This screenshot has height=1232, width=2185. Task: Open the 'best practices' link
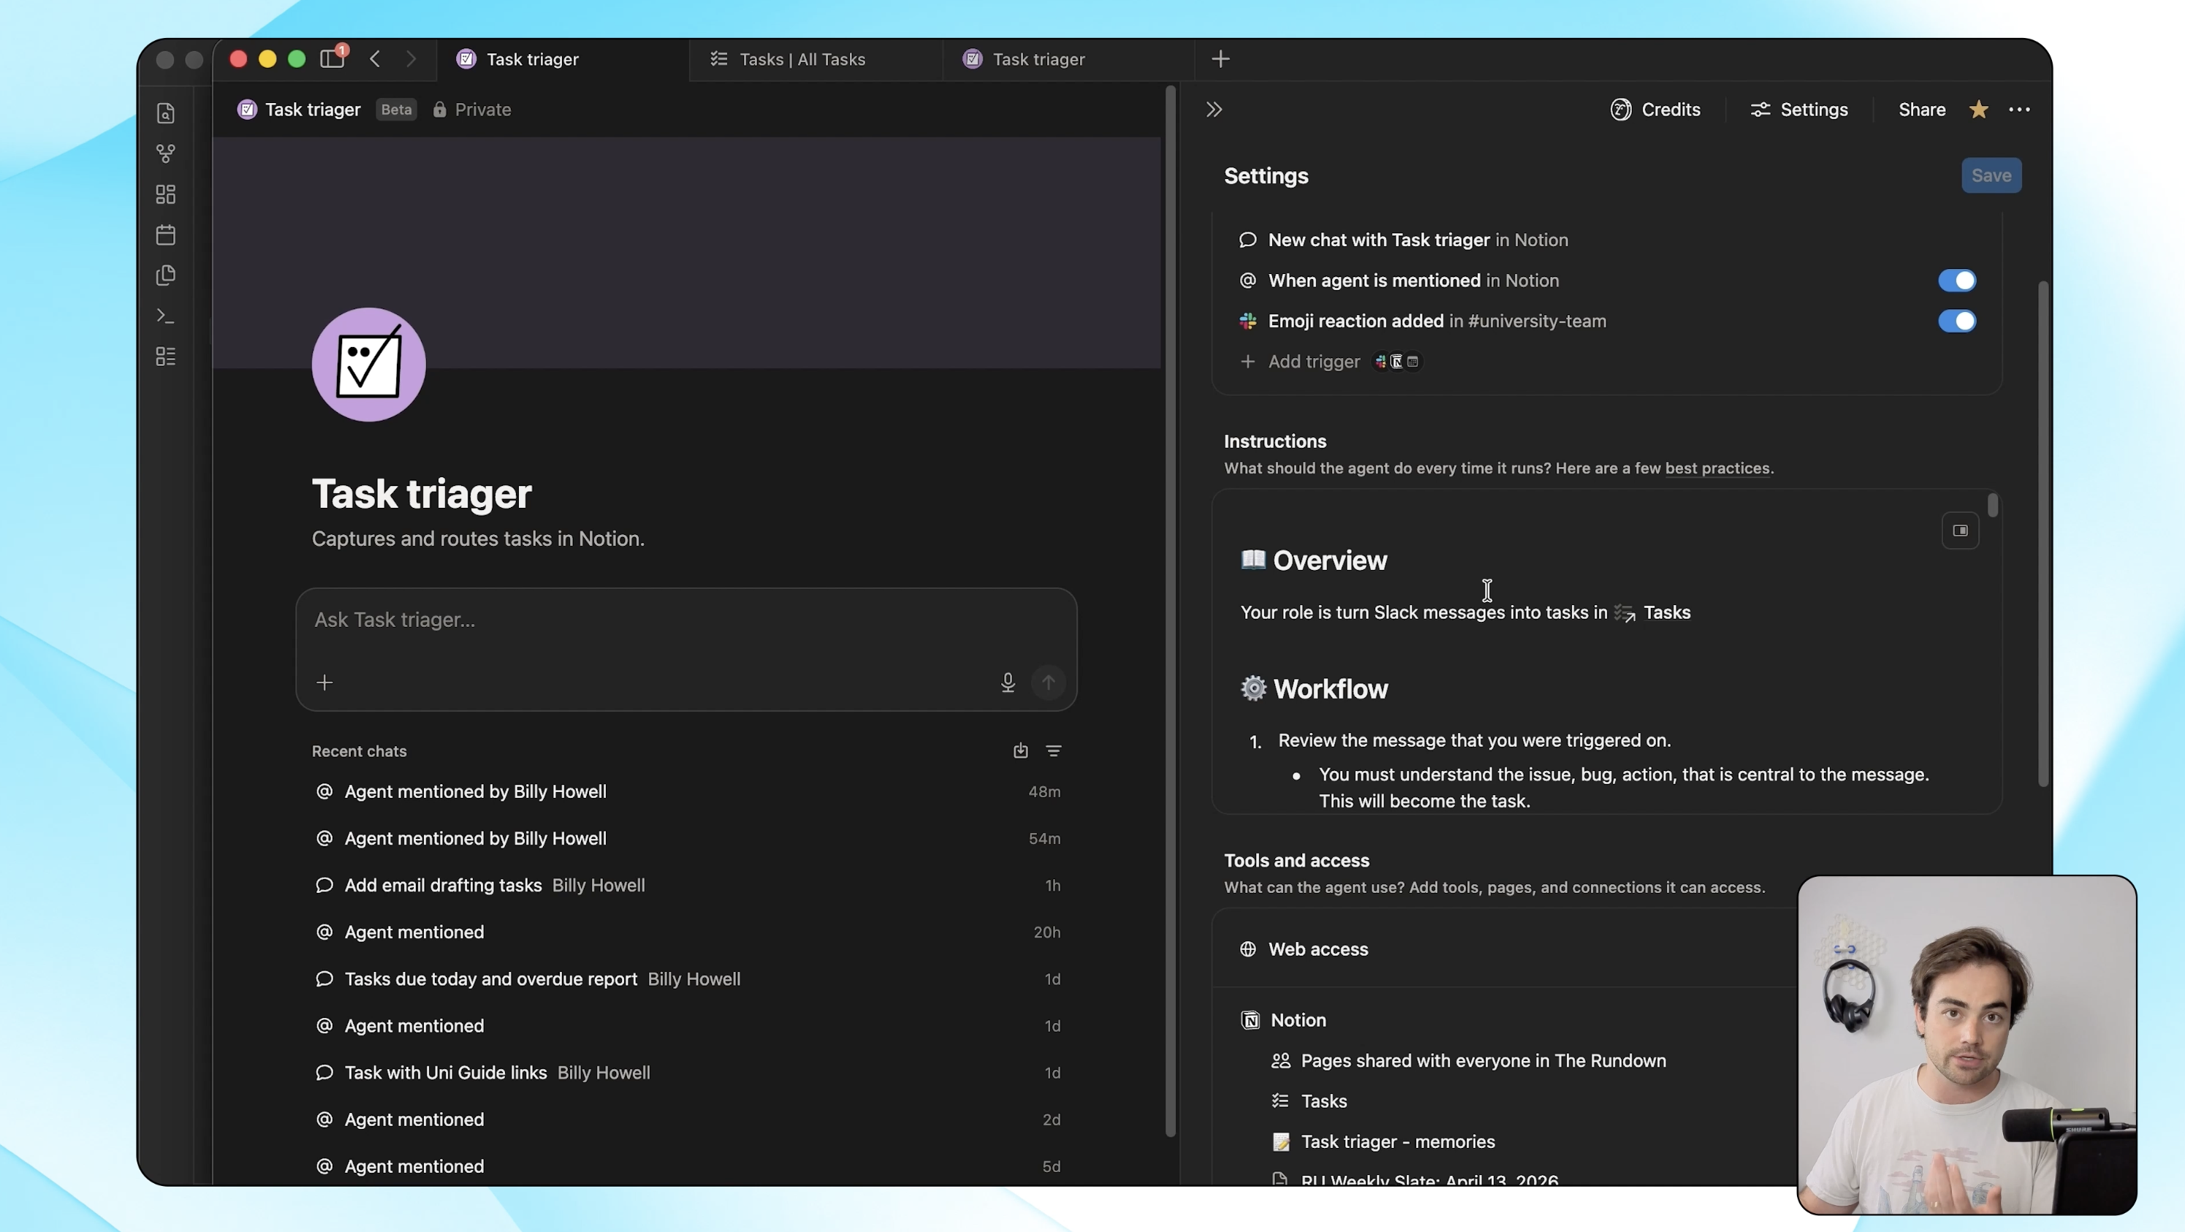click(x=1717, y=468)
